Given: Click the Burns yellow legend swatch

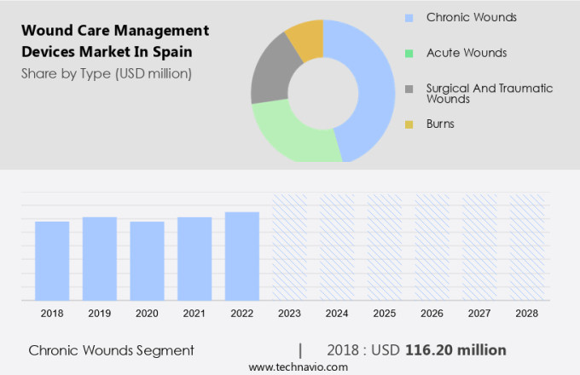Looking at the screenshot, I should (409, 124).
